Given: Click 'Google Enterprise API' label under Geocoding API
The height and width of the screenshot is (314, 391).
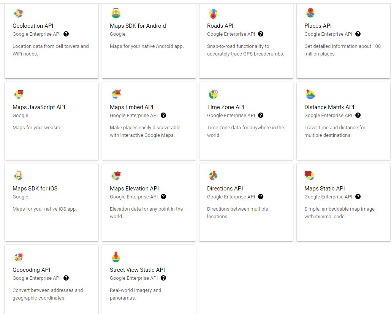Looking at the screenshot, I should click(x=36, y=278).
